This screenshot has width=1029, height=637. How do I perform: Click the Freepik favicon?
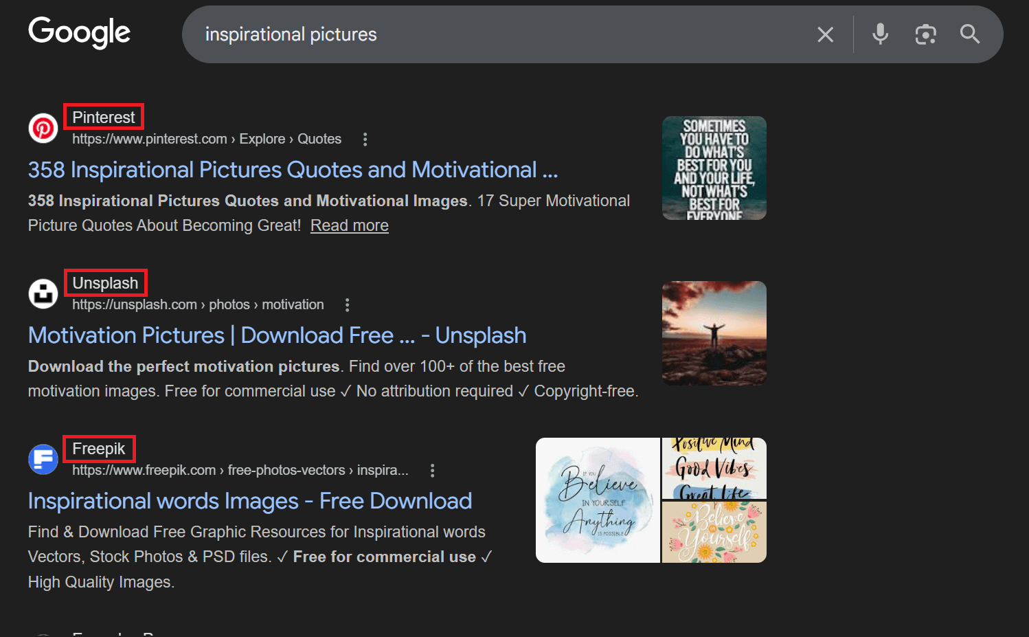click(x=43, y=459)
